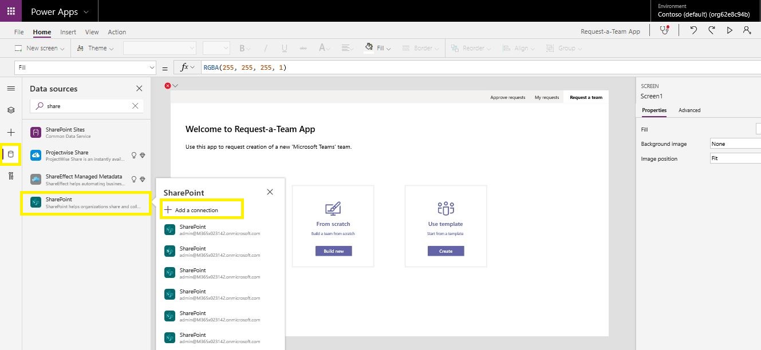Select Request a team tab in app
The width and height of the screenshot is (761, 350).
(x=586, y=97)
